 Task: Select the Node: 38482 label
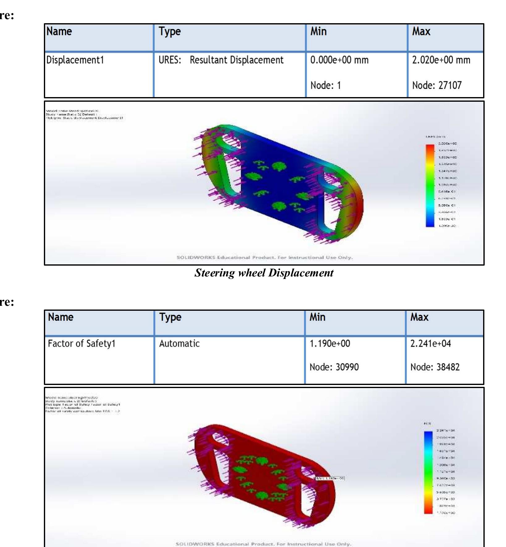pos(435,367)
